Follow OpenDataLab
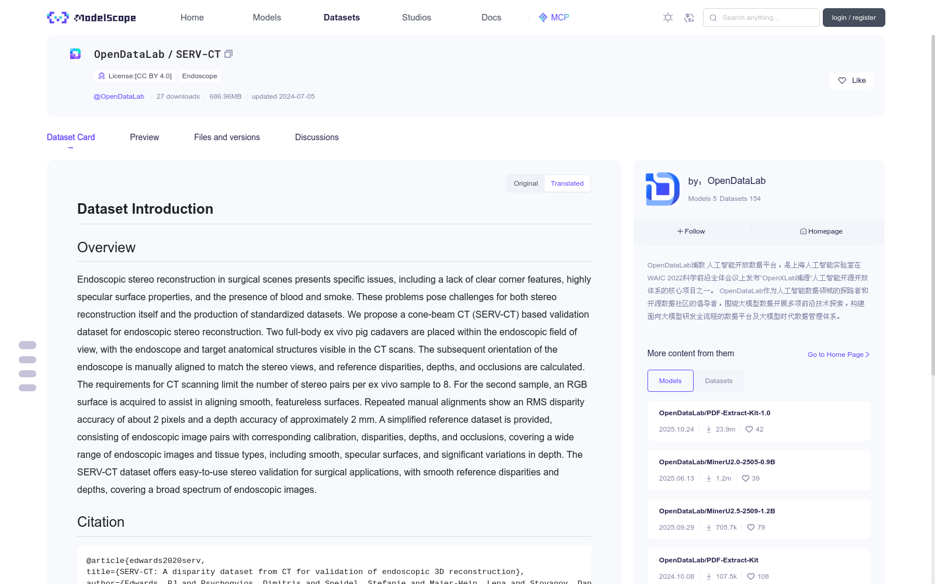935x584 pixels. point(691,231)
